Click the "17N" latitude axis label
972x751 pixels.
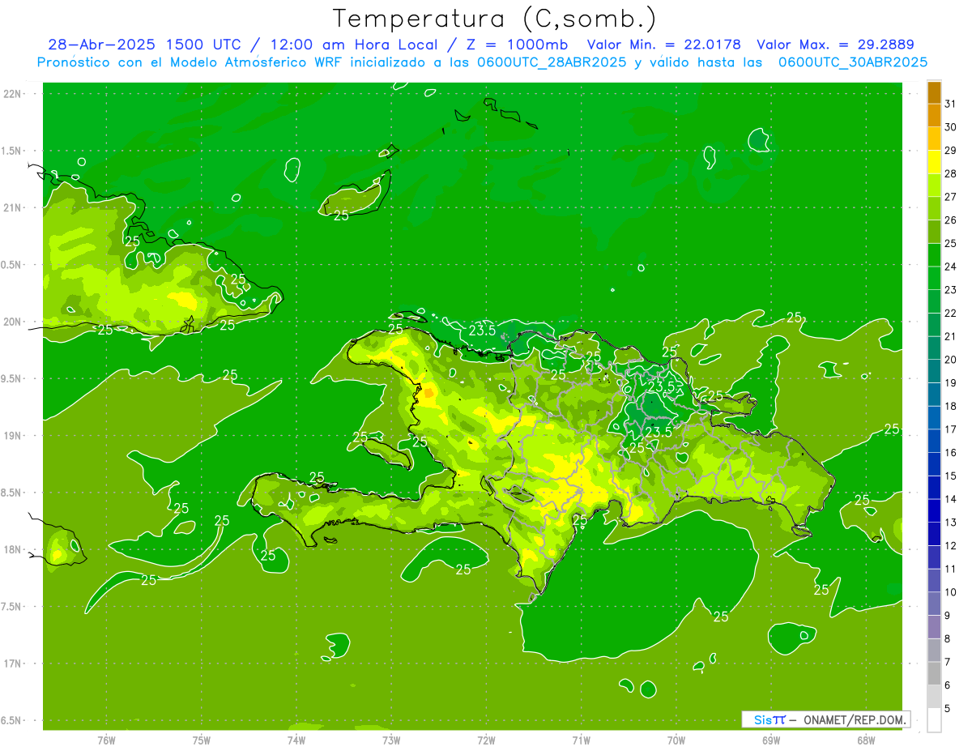point(12,664)
